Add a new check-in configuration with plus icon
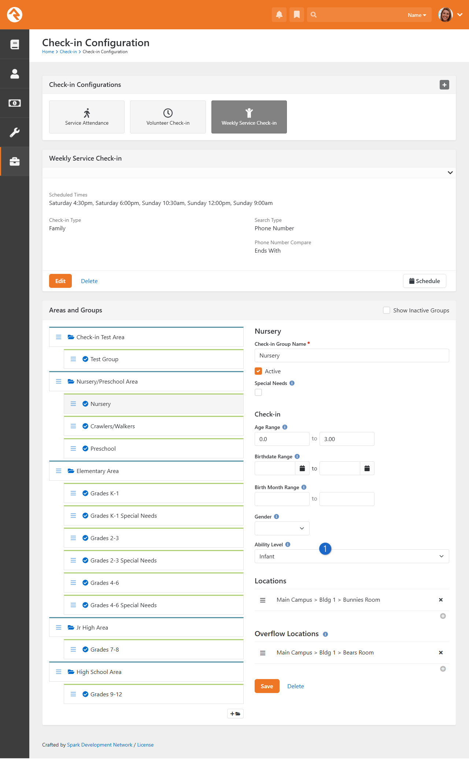The image size is (469, 759). pos(444,85)
